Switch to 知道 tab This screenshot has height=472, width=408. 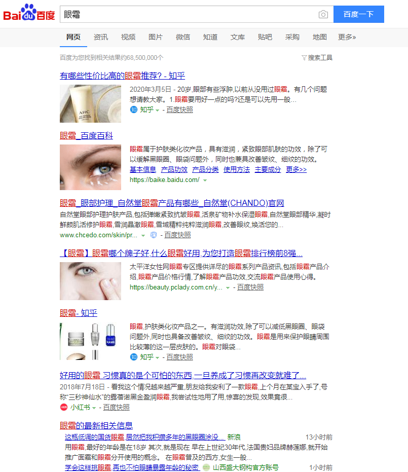210,37
